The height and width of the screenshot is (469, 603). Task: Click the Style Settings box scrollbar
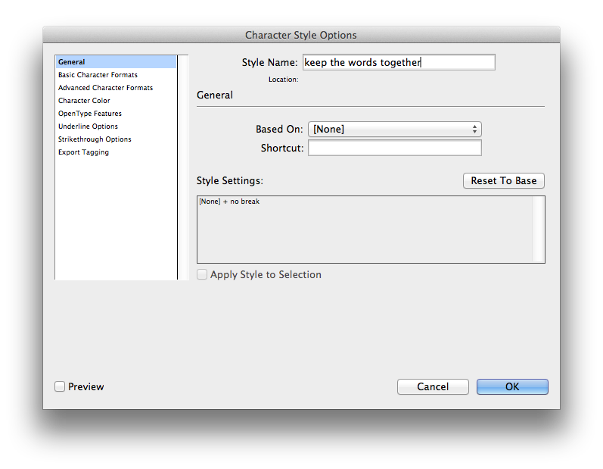(x=538, y=230)
